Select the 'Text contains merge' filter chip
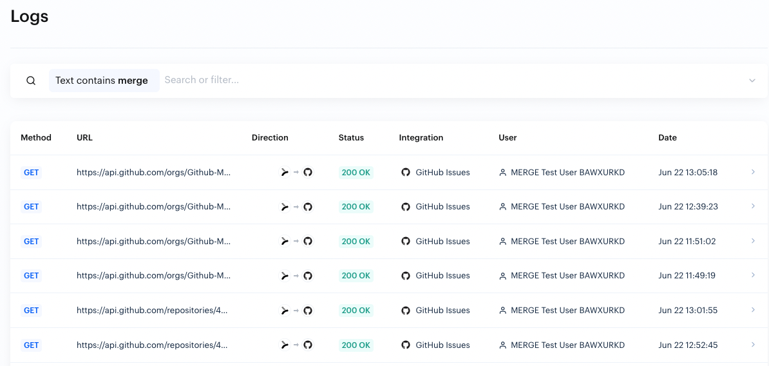 tap(103, 81)
